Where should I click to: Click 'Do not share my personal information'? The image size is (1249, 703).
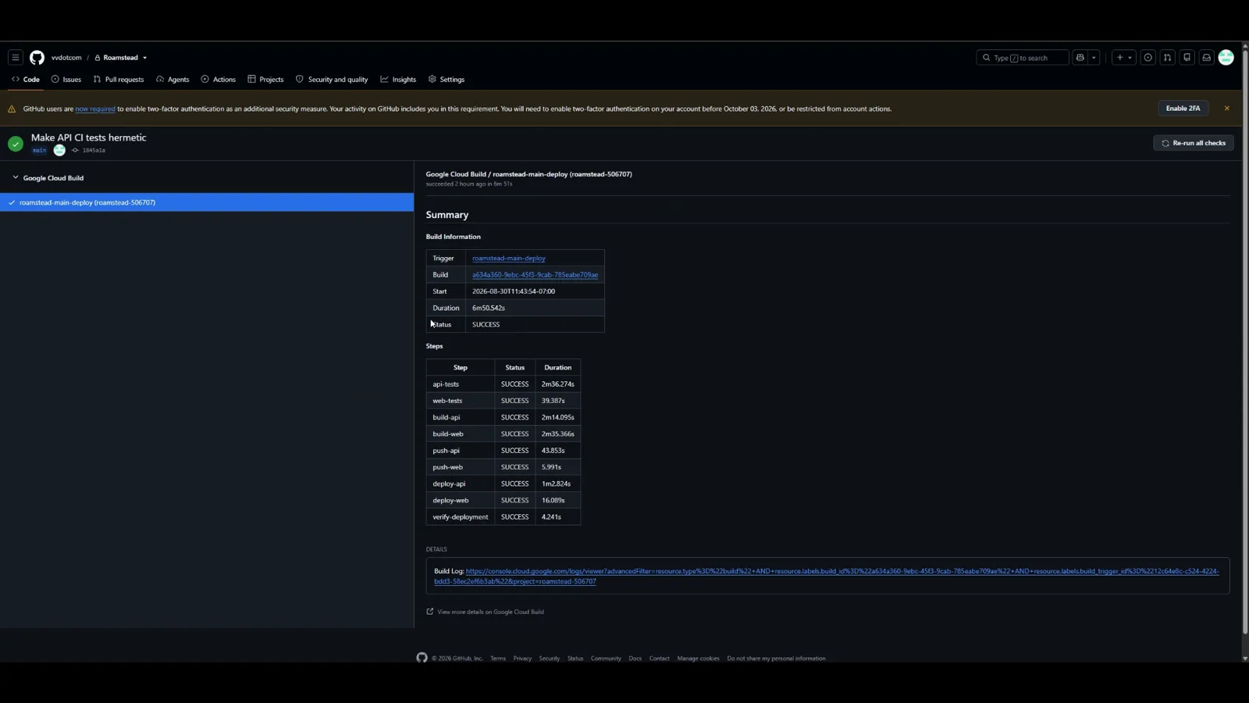click(x=776, y=658)
